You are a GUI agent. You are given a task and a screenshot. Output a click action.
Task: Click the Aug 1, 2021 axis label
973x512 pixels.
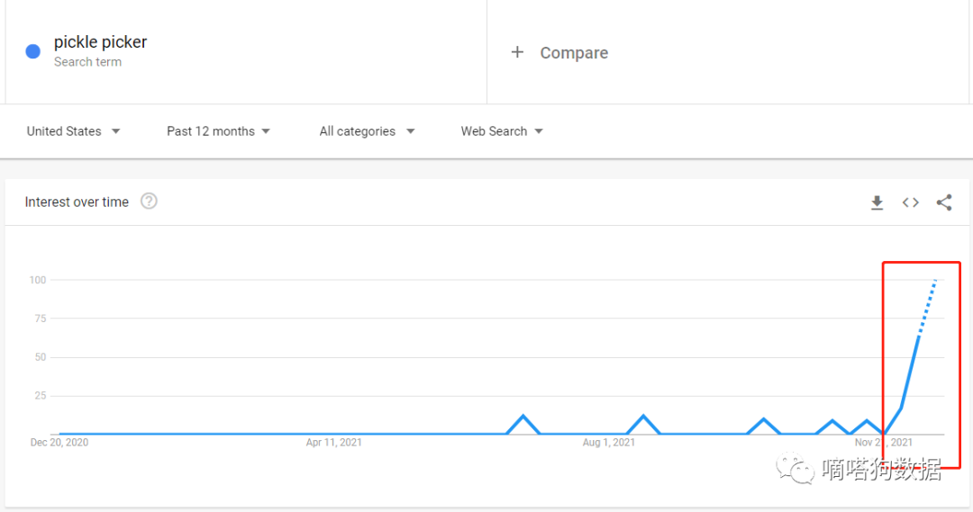609,443
